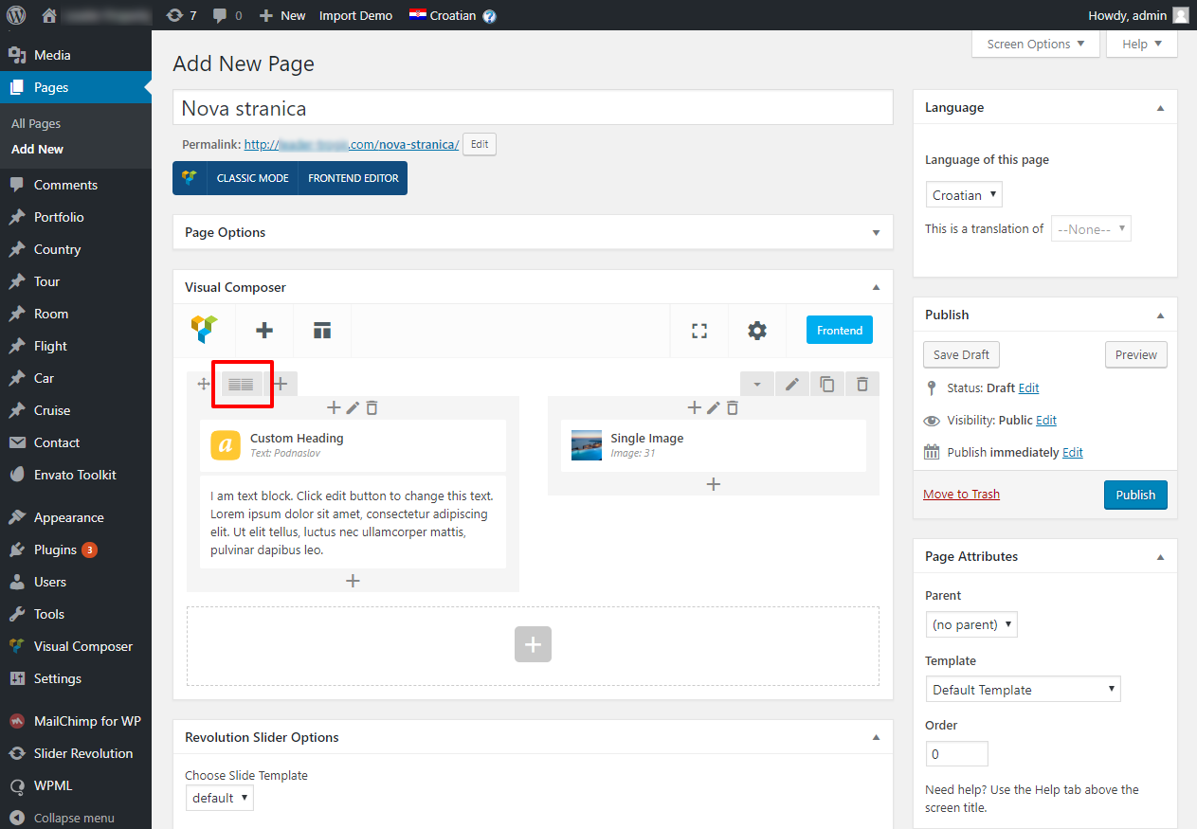Open All Pages in the sidebar

36,124
